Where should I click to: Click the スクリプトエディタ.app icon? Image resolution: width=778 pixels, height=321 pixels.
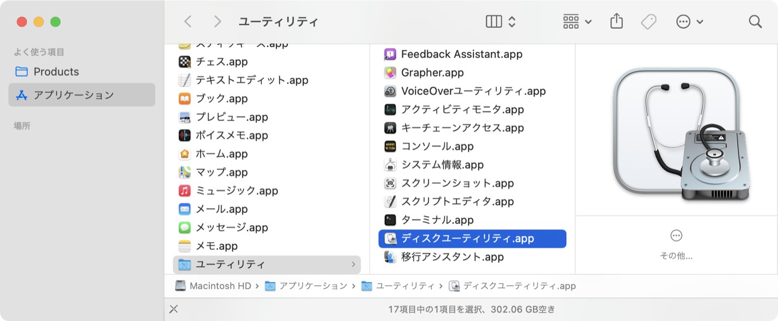coord(390,202)
